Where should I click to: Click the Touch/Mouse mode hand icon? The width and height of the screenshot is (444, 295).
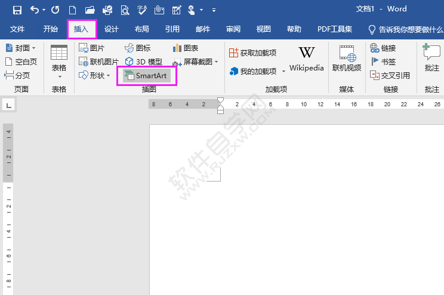(x=192, y=10)
